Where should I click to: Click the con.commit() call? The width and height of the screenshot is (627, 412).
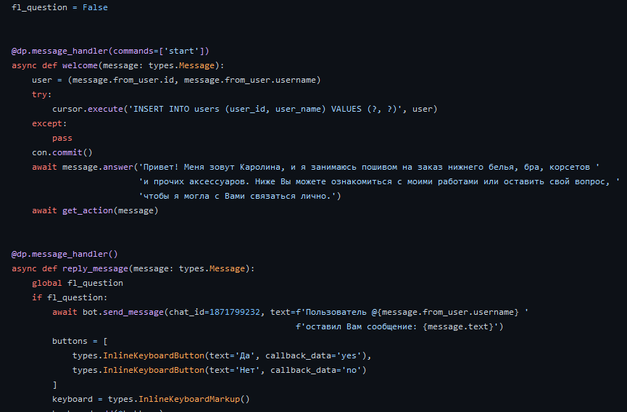click(x=62, y=153)
